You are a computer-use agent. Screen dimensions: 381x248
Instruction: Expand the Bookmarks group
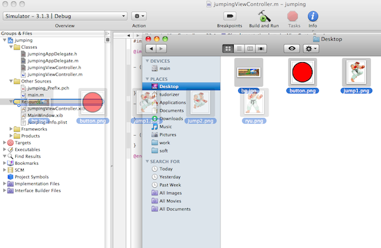click(x=4, y=163)
